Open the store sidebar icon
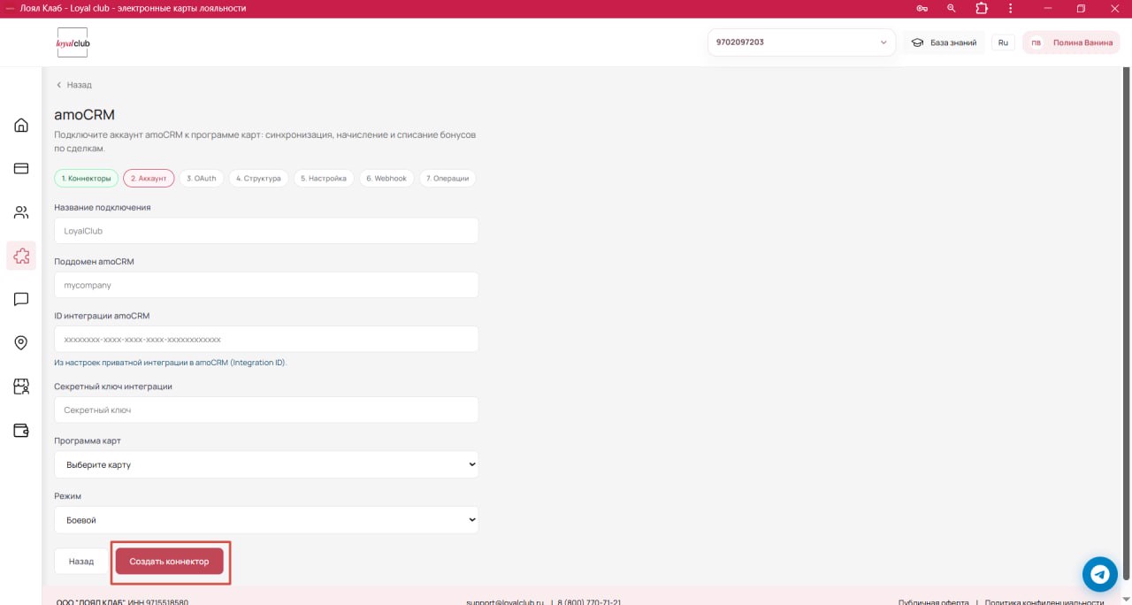This screenshot has width=1132, height=605. point(21,387)
